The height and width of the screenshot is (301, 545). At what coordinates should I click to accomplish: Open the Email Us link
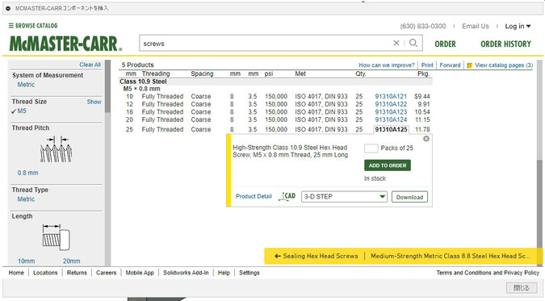(x=475, y=27)
